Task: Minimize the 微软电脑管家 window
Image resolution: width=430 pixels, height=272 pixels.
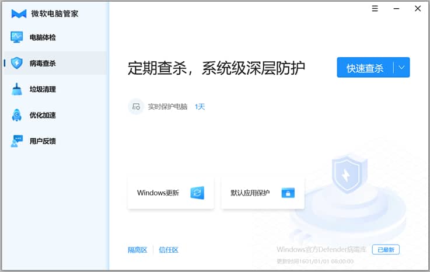Action: click(x=396, y=9)
